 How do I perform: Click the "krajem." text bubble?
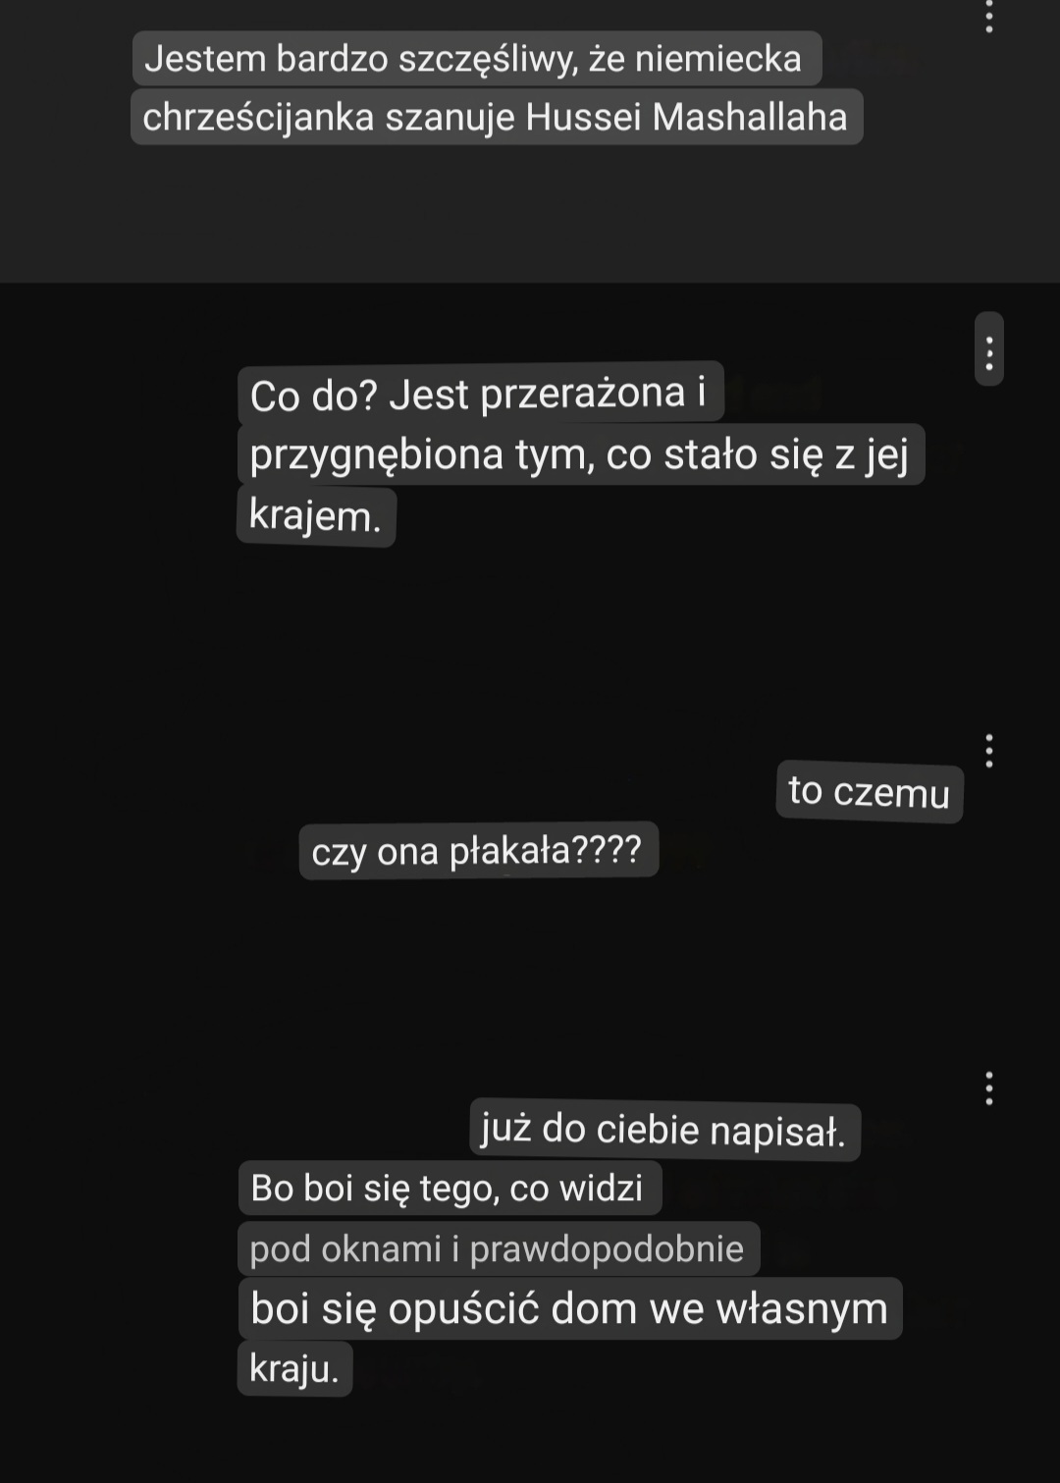pos(315,516)
